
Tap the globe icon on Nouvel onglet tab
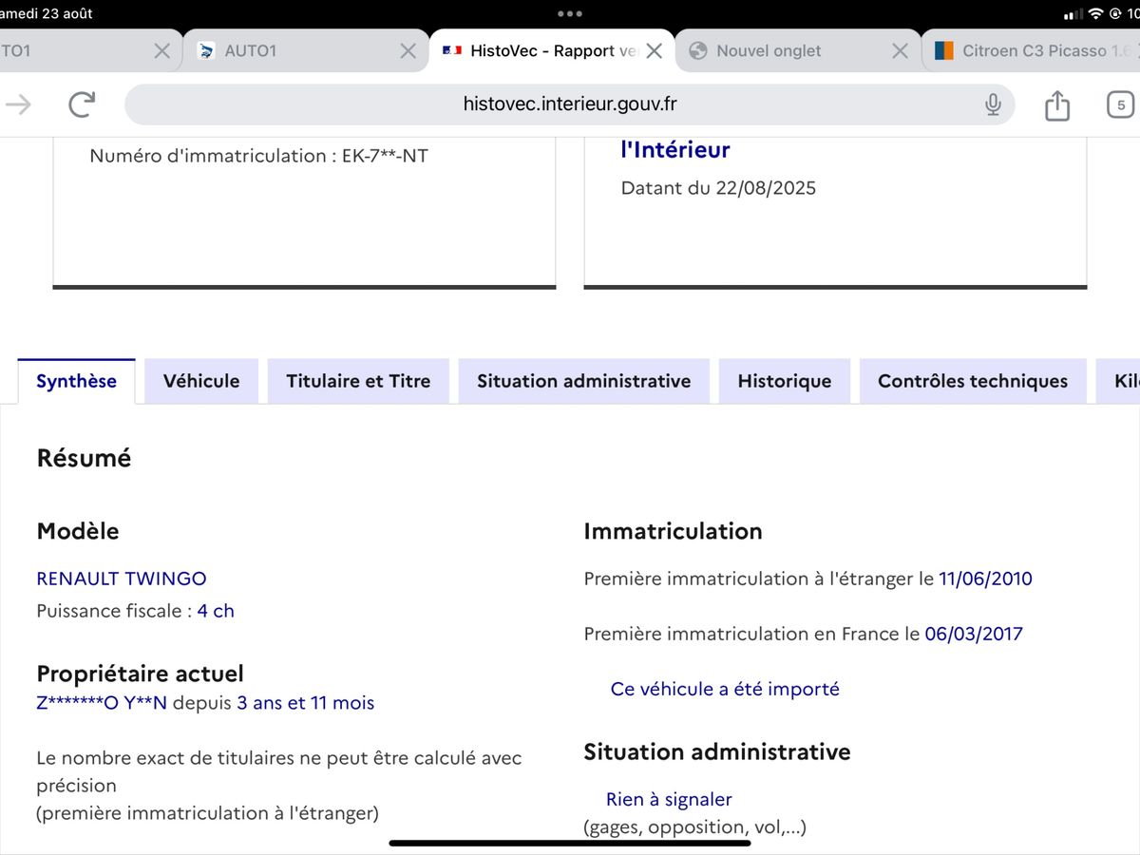point(698,51)
